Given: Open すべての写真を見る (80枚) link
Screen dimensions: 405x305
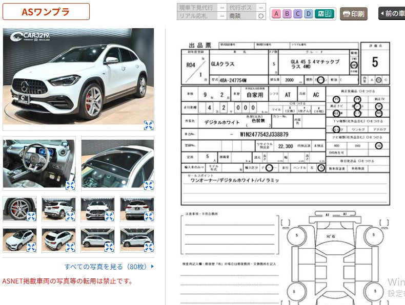Looking at the screenshot, I should click(x=109, y=267).
